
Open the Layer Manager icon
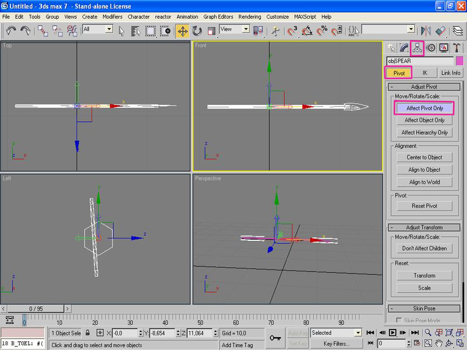tap(458, 31)
